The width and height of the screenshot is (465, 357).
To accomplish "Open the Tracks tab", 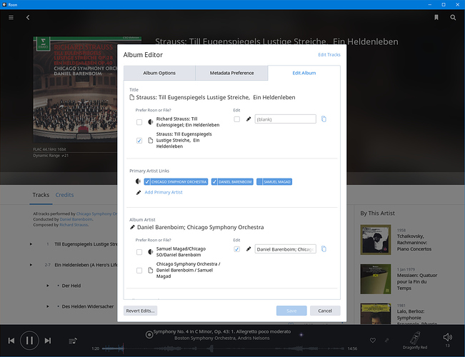I will tap(41, 195).
